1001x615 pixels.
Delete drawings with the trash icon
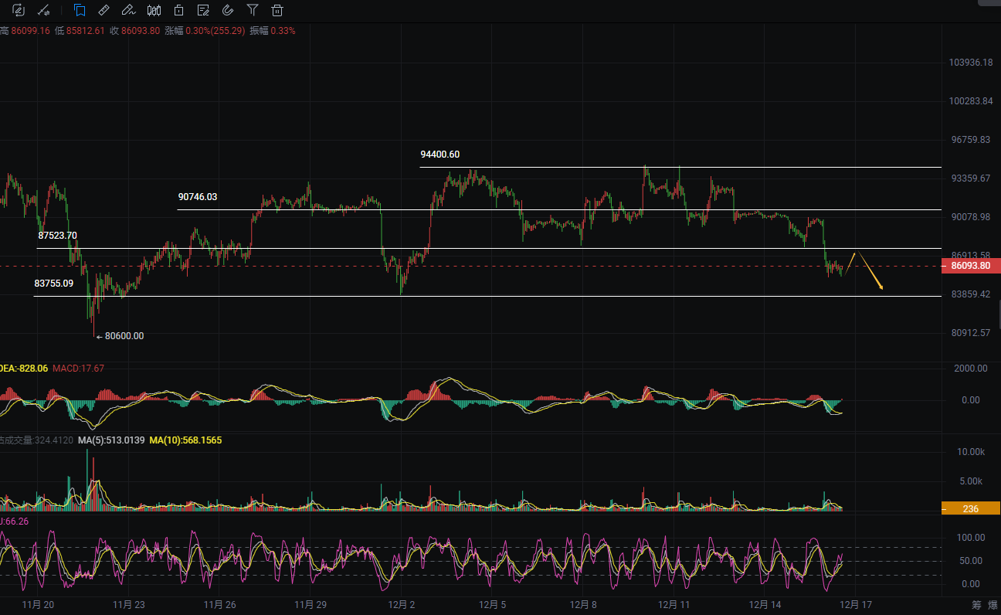[277, 10]
